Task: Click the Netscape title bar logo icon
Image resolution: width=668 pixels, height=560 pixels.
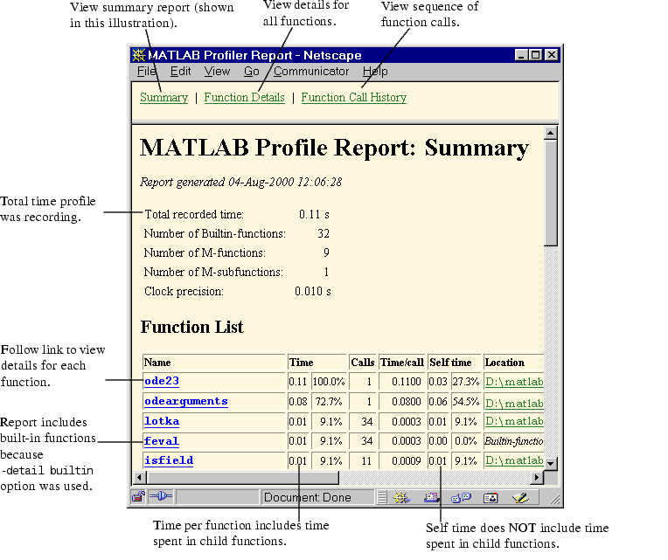Action: point(138,55)
